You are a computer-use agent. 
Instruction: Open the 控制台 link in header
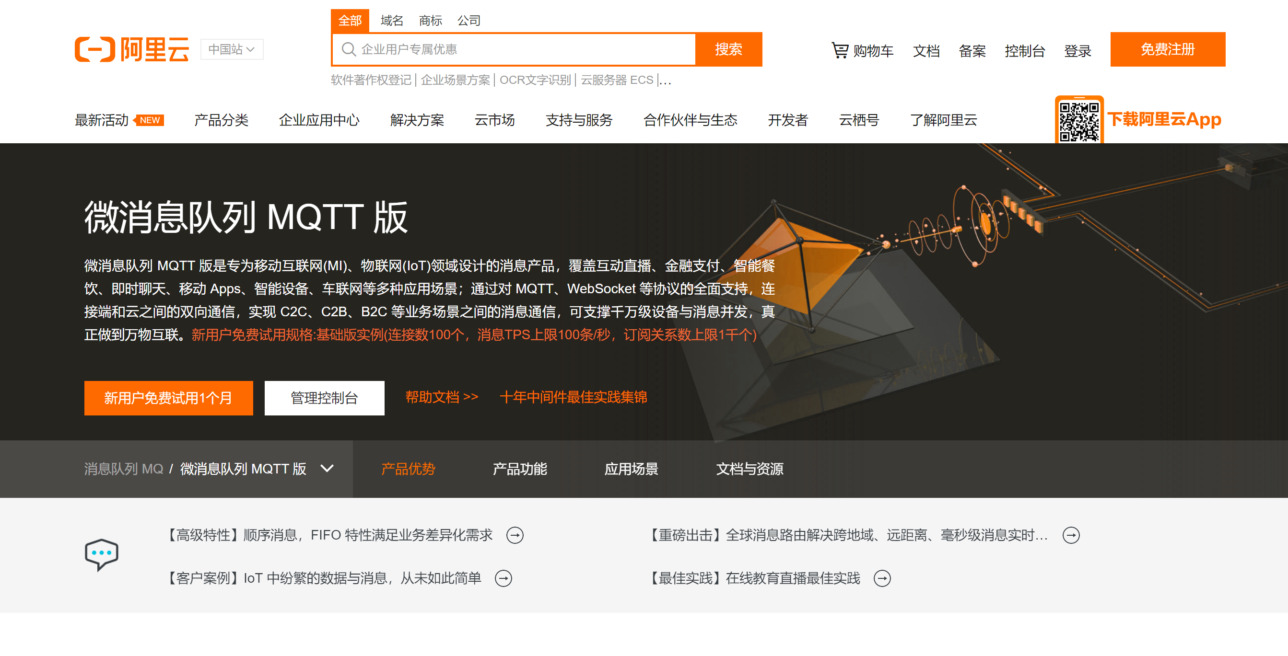coord(1024,50)
